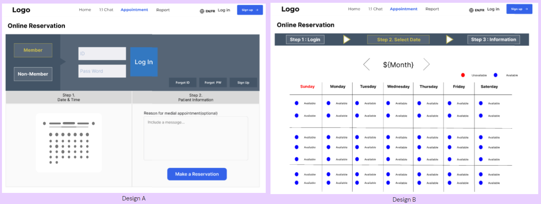Go to previous month with left chevron
Image resolution: width=541 pixels, height=204 pixels.
(x=367, y=64)
